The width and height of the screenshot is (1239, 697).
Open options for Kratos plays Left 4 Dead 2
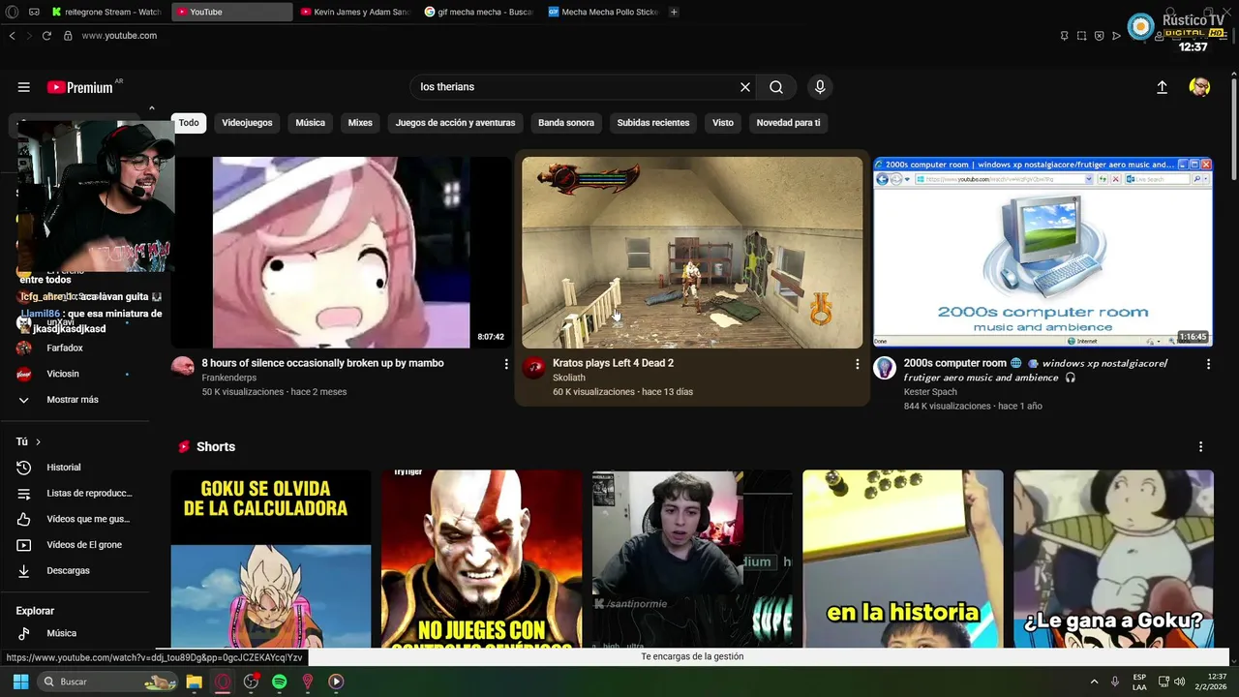857,364
